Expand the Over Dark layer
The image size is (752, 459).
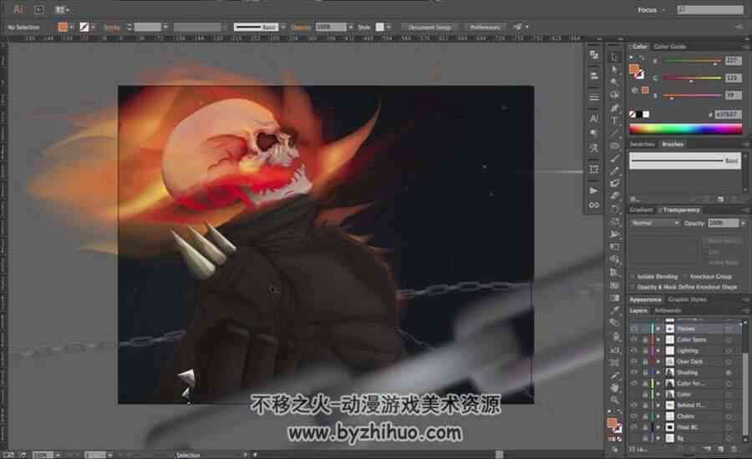point(658,361)
